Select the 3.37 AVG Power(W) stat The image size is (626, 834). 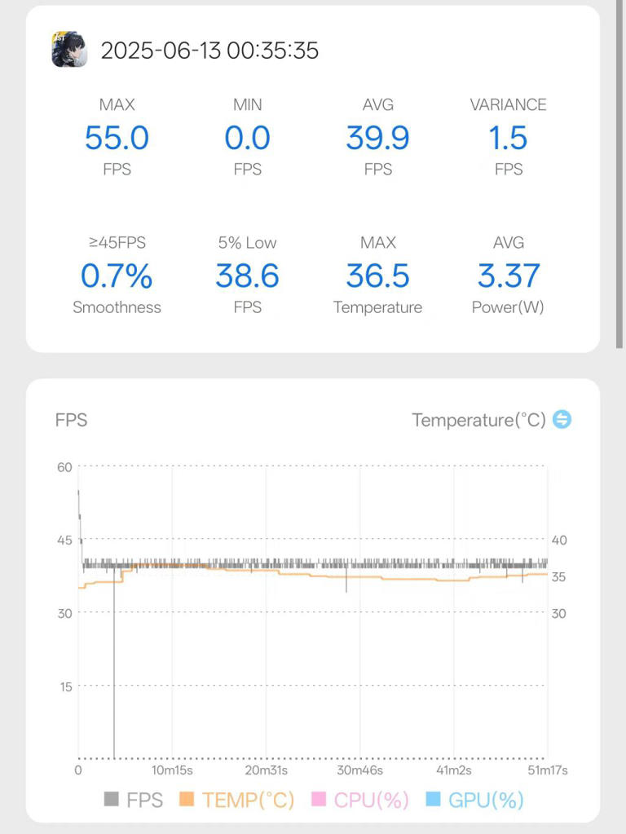508,276
